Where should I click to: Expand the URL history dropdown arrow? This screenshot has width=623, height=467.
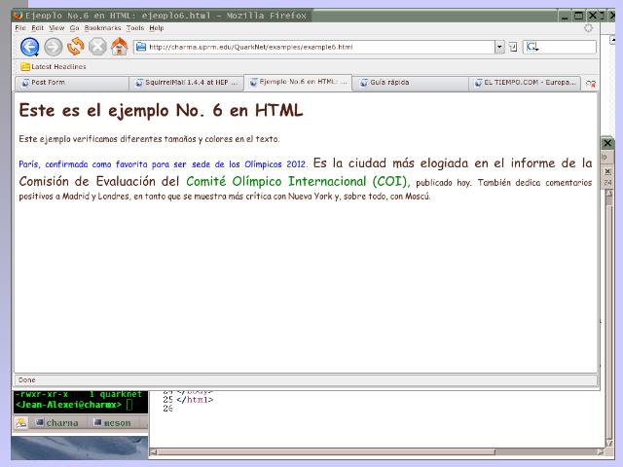pos(499,47)
